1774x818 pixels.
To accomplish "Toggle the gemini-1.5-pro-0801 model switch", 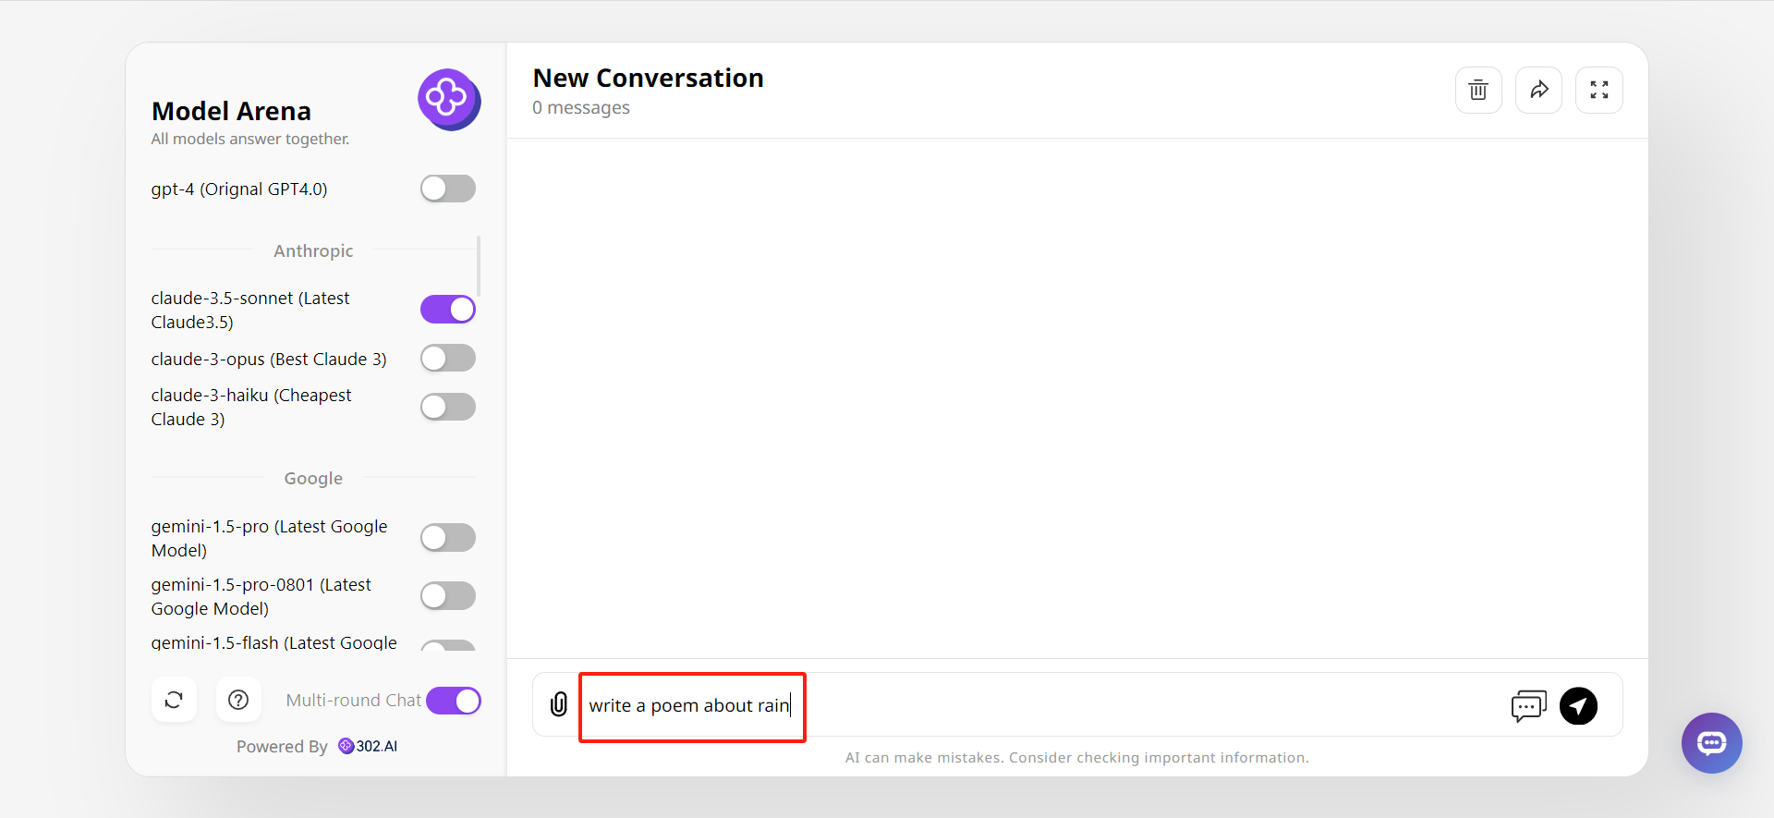I will click(448, 596).
